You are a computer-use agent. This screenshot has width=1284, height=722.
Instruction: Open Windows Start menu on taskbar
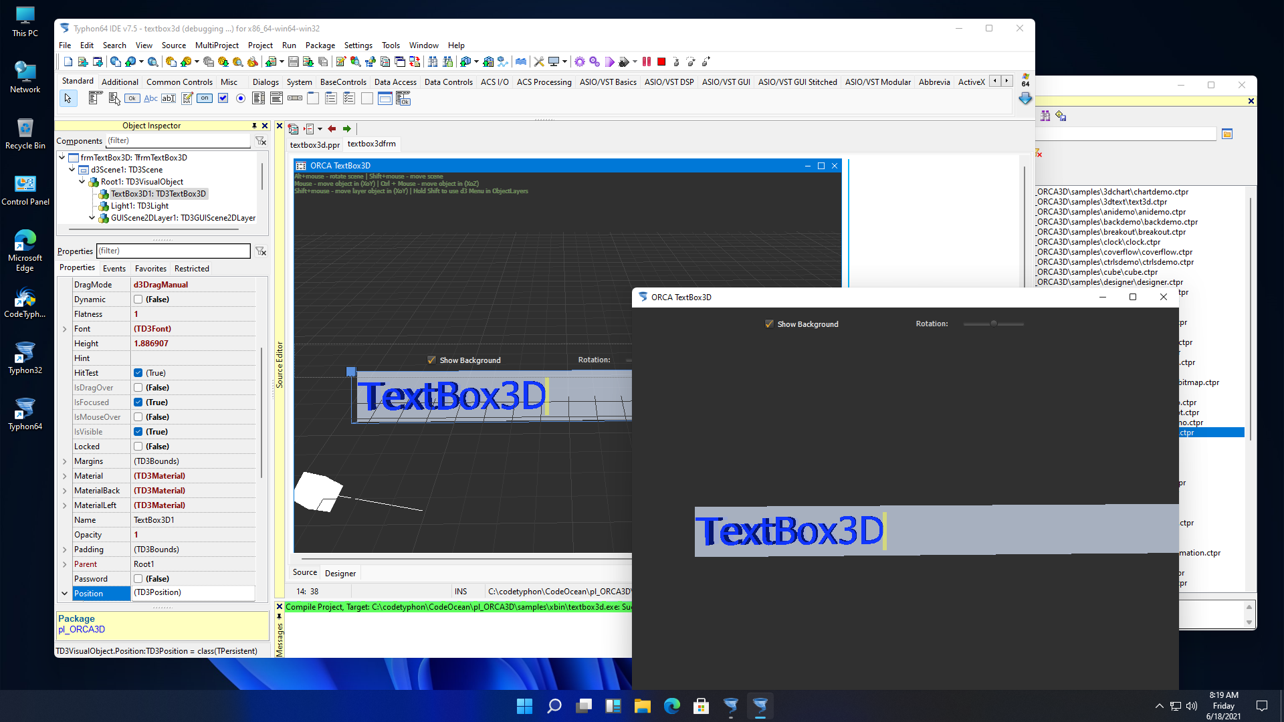click(525, 706)
